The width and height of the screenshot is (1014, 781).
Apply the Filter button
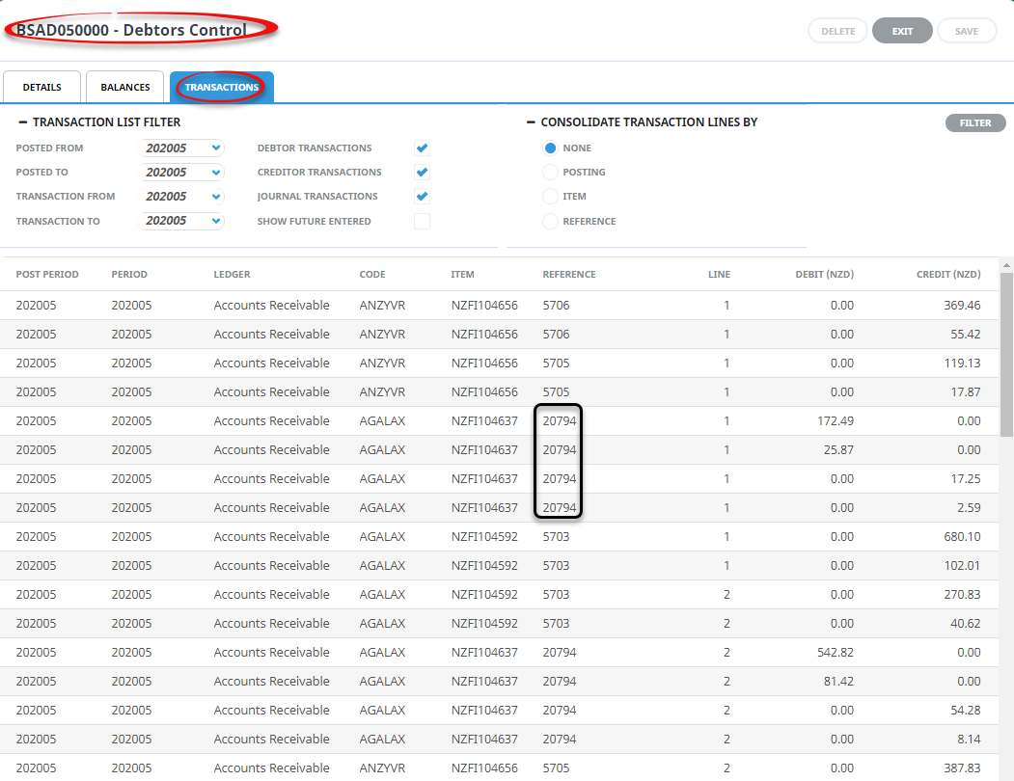pyautogui.click(x=975, y=122)
